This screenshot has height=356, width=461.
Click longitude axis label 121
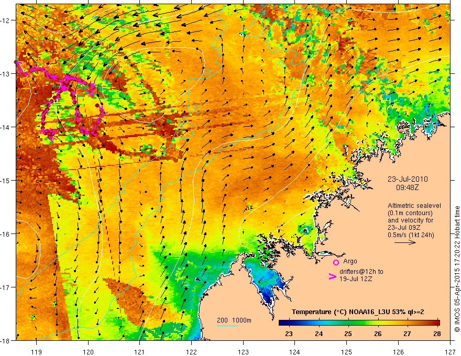tap(140, 352)
